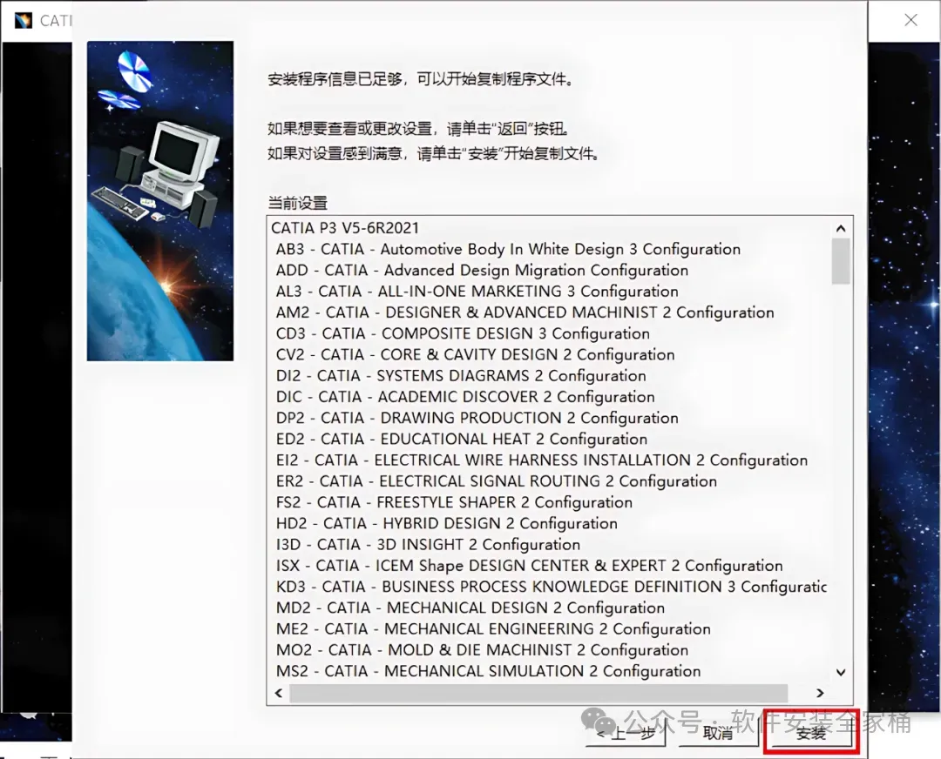This screenshot has height=759, width=941.
Task: Click the settings list's down scroll arrow
Action: (841, 672)
